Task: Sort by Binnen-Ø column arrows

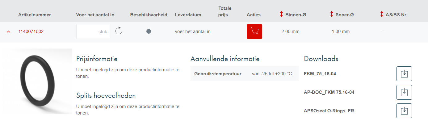Action: [281, 14]
